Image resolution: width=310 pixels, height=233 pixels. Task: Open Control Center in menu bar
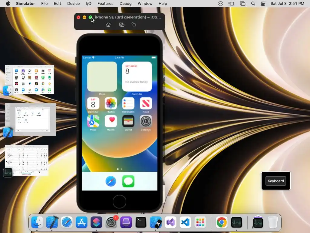[263, 4]
